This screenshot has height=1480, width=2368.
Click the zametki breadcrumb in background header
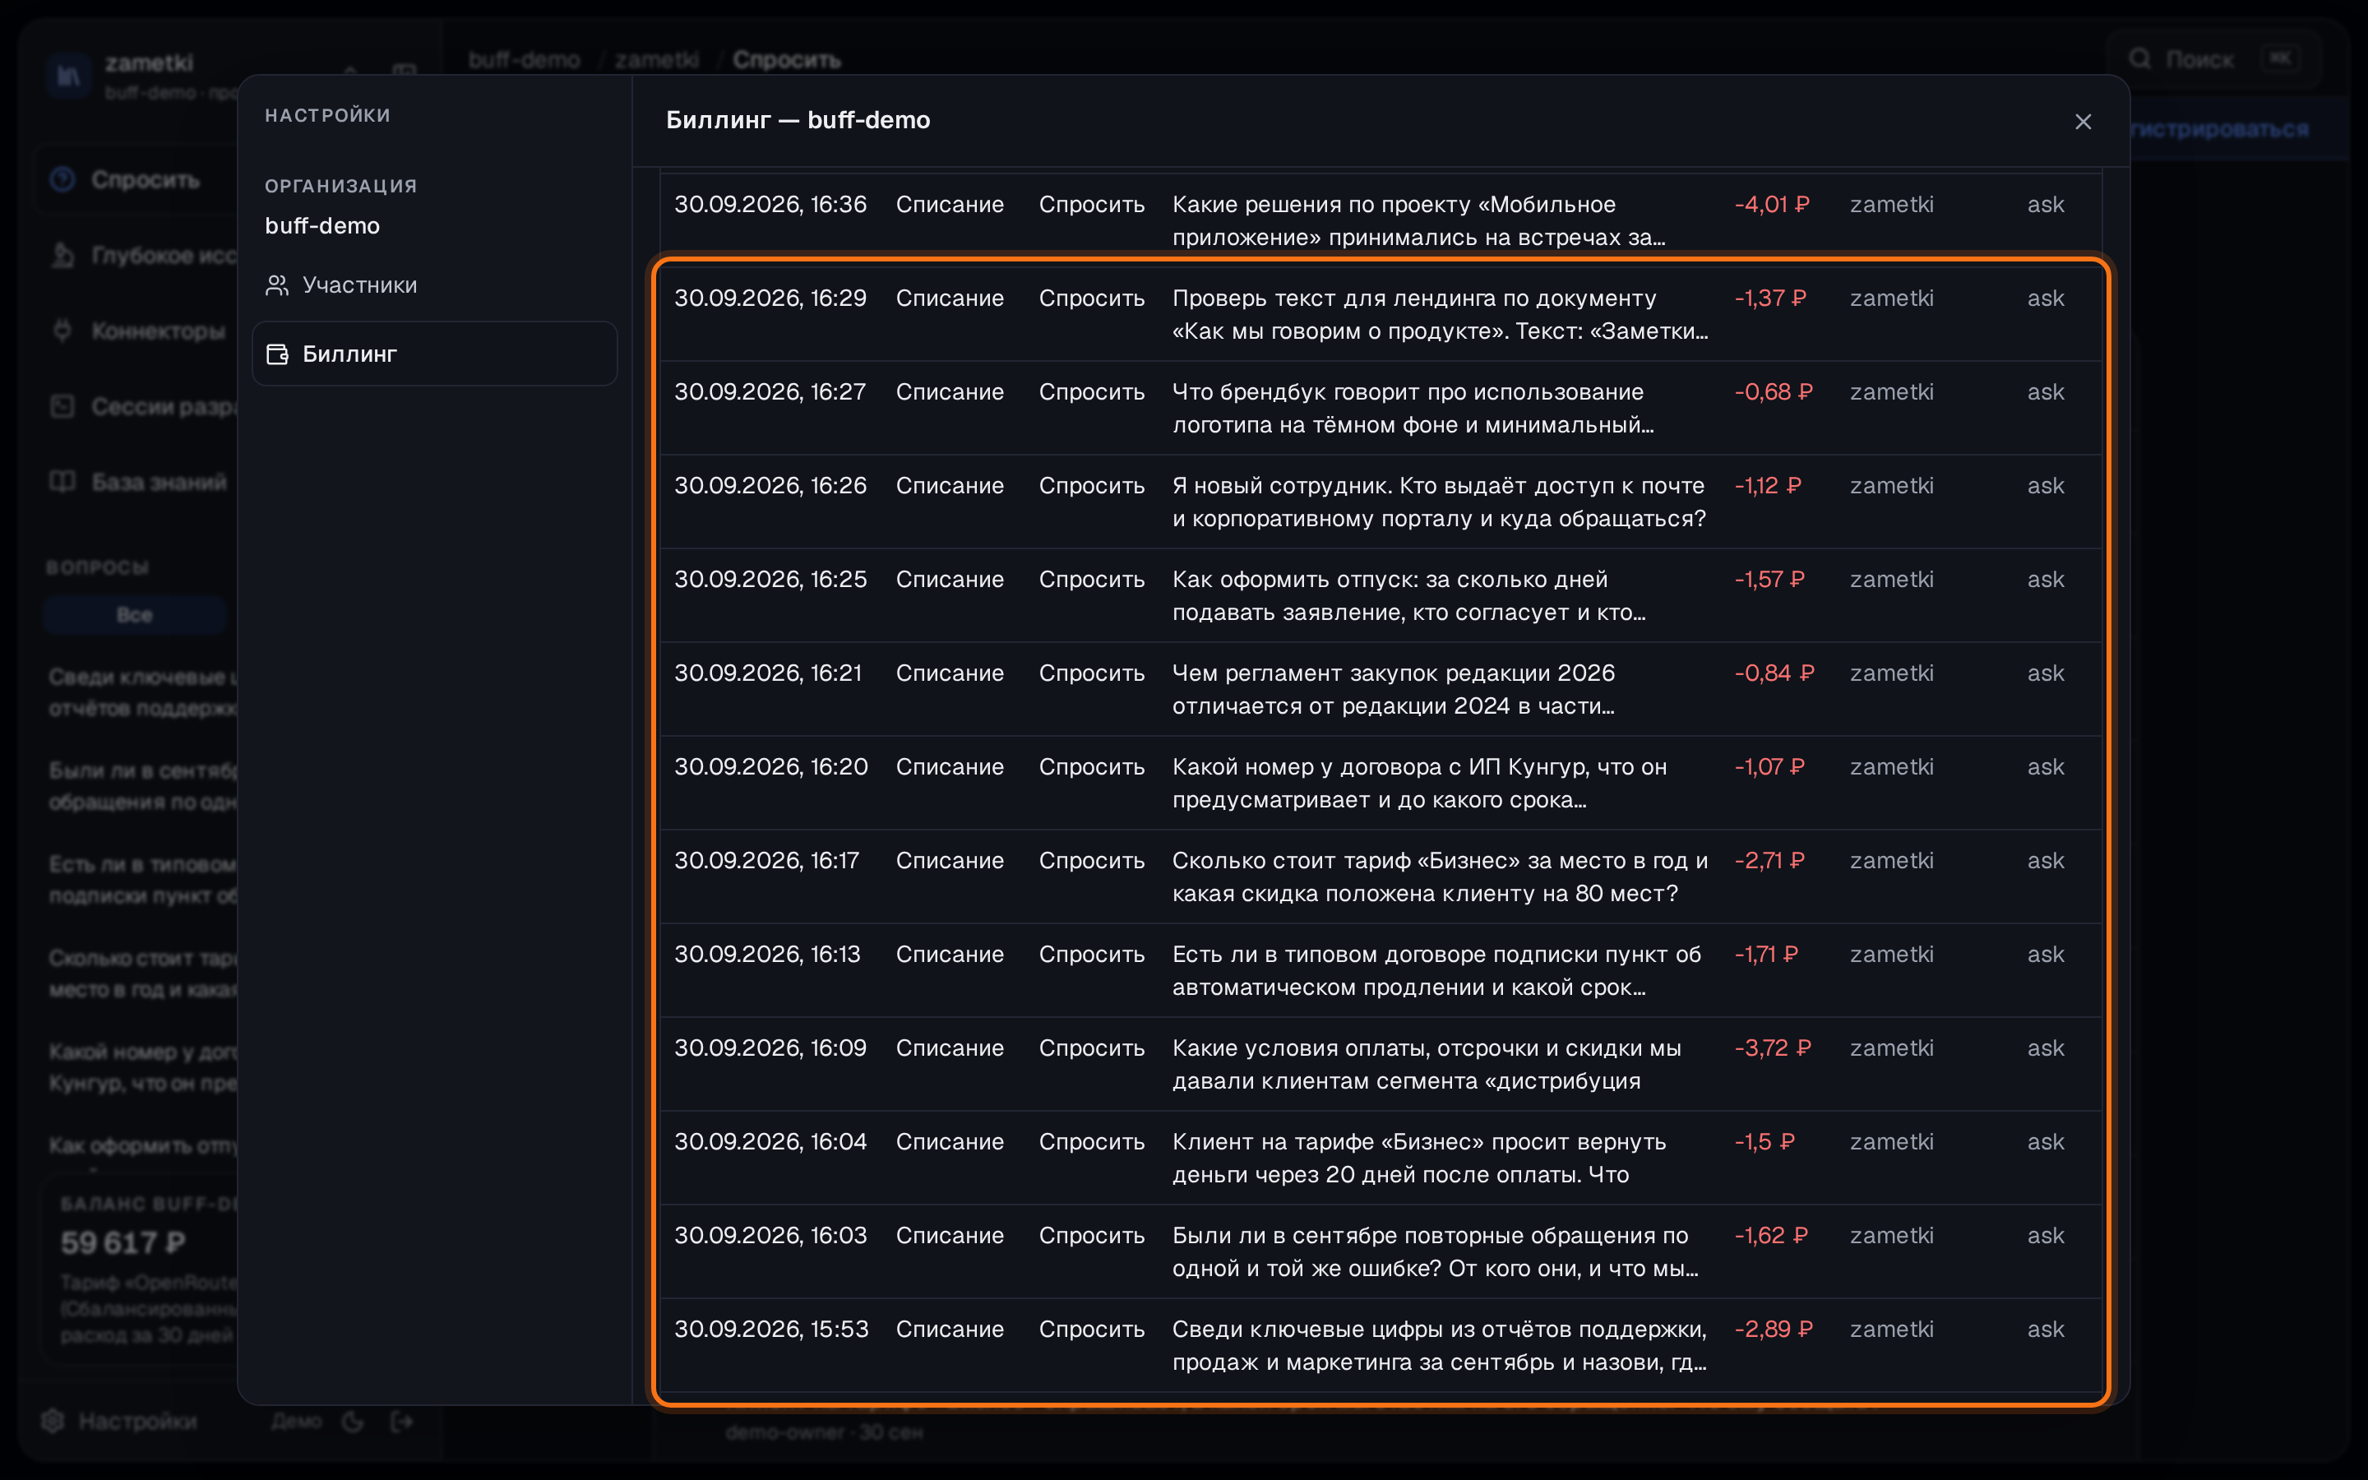point(657,60)
